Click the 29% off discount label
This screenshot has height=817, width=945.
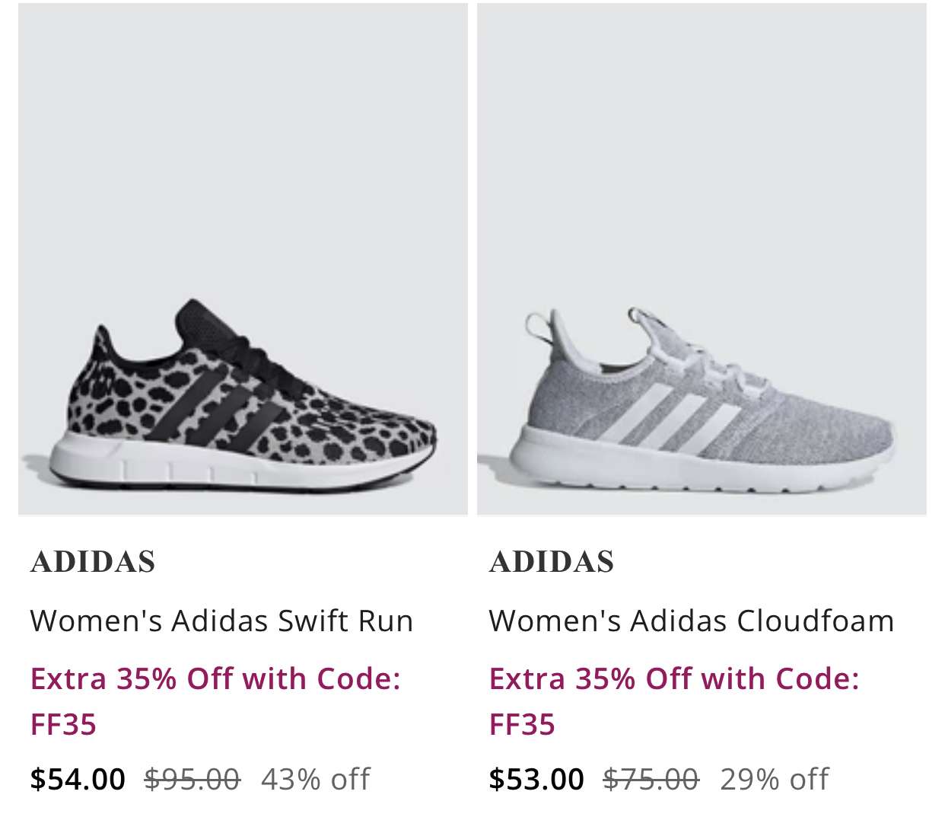(x=774, y=779)
